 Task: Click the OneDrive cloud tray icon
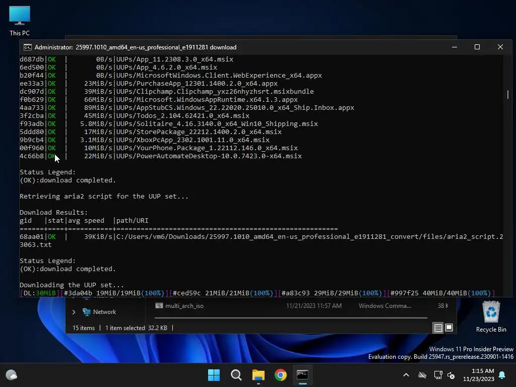click(x=422, y=375)
